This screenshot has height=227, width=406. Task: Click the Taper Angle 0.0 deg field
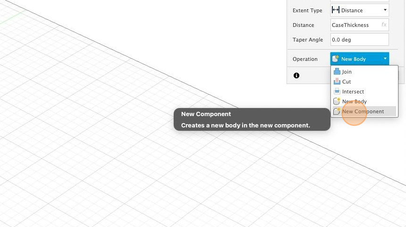(359, 40)
